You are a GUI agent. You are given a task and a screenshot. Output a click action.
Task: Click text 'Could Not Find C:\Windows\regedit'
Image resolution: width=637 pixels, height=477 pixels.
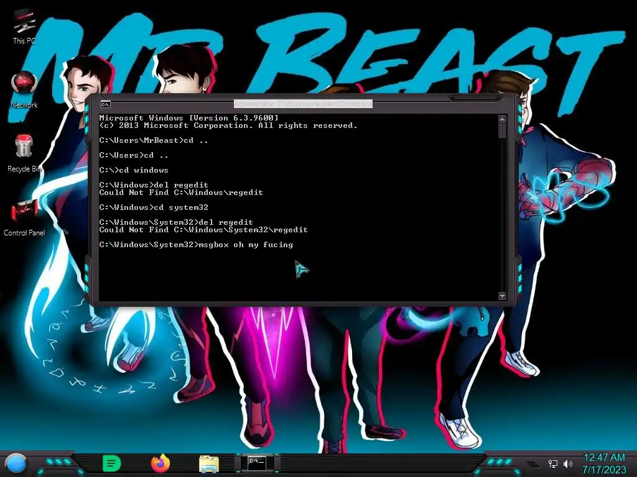point(181,193)
